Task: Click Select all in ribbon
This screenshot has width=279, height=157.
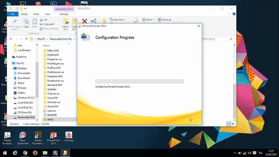Action: 164,20
